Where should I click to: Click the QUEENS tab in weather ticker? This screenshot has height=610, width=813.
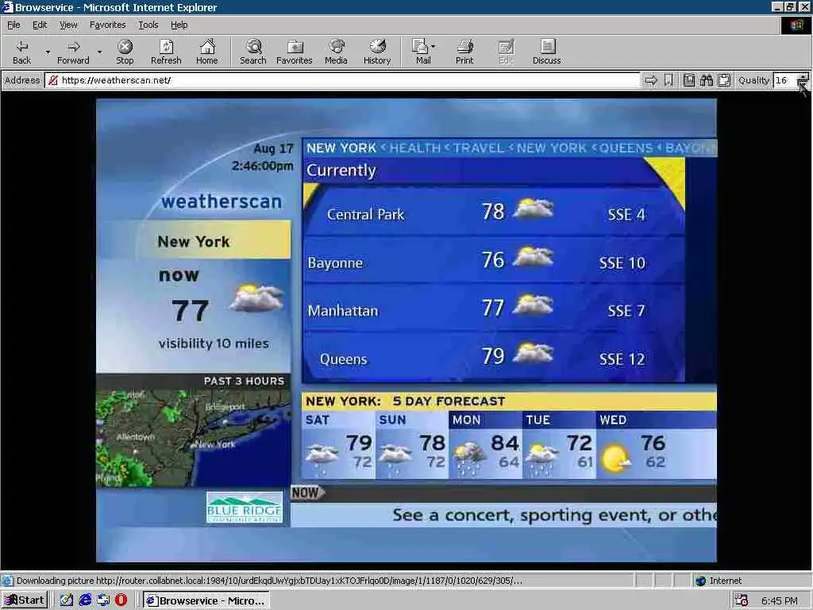[626, 148]
